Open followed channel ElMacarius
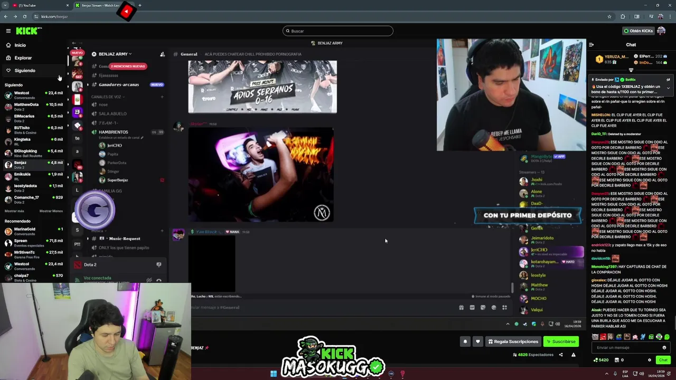 pyautogui.click(x=33, y=118)
